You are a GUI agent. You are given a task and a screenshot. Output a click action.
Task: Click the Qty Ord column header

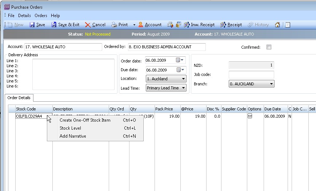119,109
